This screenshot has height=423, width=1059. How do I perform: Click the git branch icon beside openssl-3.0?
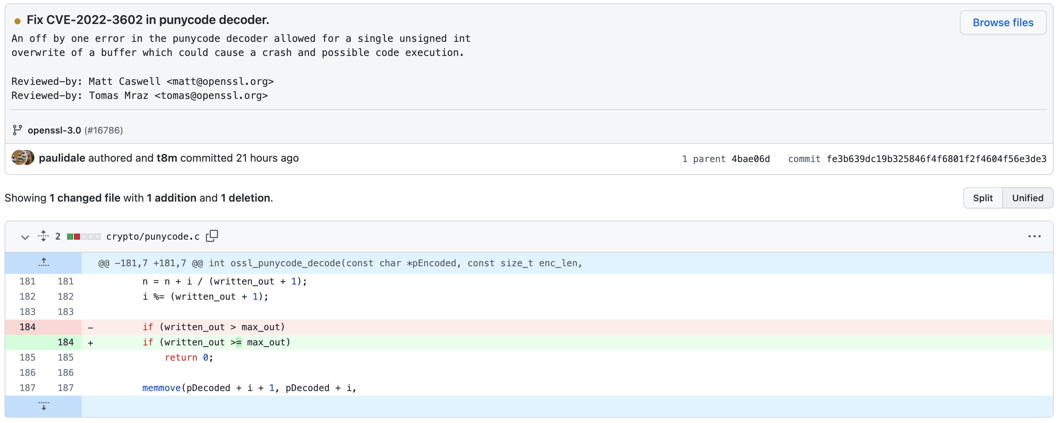[x=17, y=130]
